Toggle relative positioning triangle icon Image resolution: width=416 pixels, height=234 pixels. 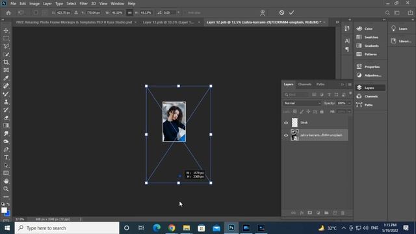76,13
